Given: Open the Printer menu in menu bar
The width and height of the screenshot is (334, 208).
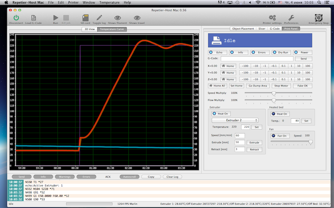Looking at the screenshot, I should 73,2.
